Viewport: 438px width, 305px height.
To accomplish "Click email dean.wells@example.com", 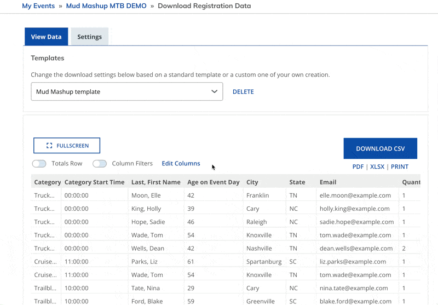I will pos(356,248).
